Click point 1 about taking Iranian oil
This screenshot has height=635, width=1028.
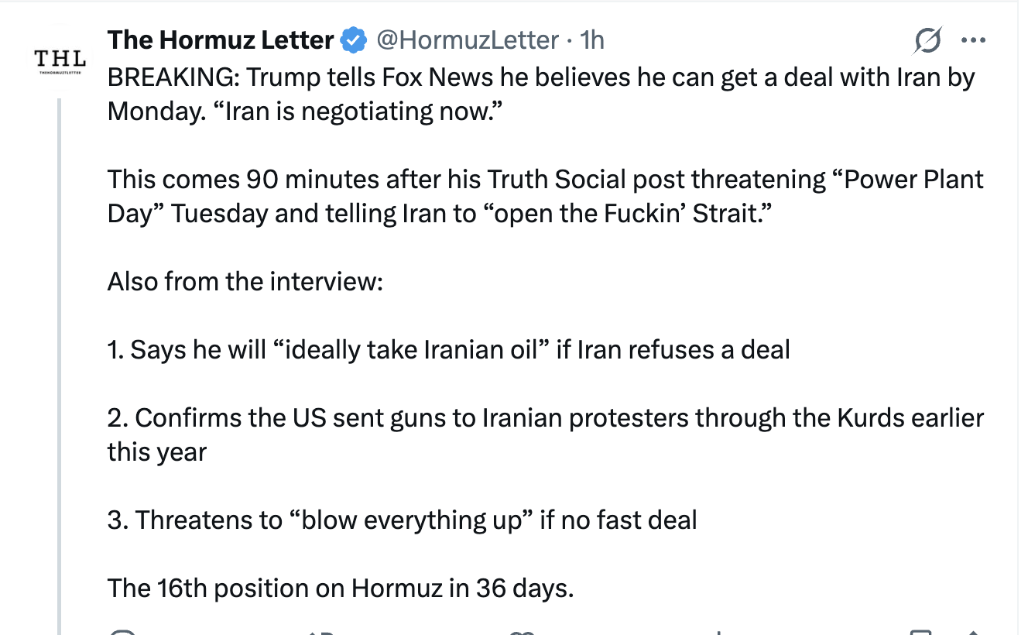click(x=448, y=349)
